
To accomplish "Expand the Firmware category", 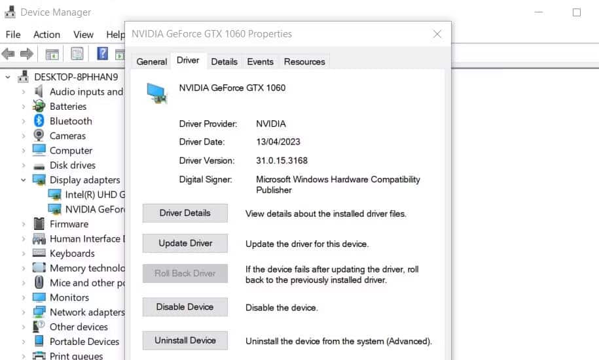I will [x=24, y=224].
